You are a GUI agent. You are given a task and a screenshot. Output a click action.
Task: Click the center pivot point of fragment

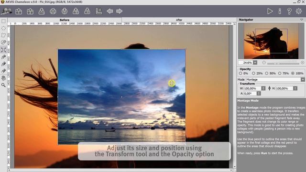coord(121,97)
